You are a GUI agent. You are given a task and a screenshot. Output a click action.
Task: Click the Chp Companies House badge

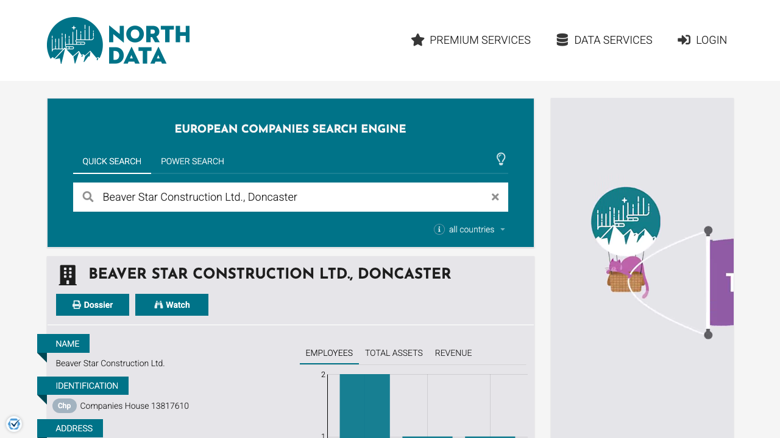pyautogui.click(x=64, y=406)
